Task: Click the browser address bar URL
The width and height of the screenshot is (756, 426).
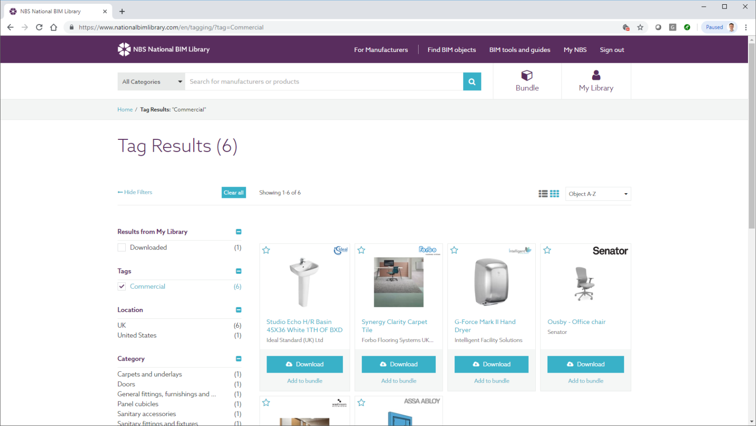Action: pyautogui.click(x=171, y=27)
